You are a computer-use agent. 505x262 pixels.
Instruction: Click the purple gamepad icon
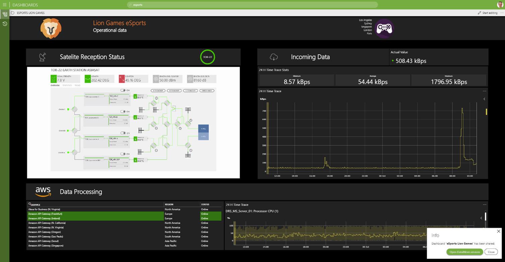coord(384,28)
